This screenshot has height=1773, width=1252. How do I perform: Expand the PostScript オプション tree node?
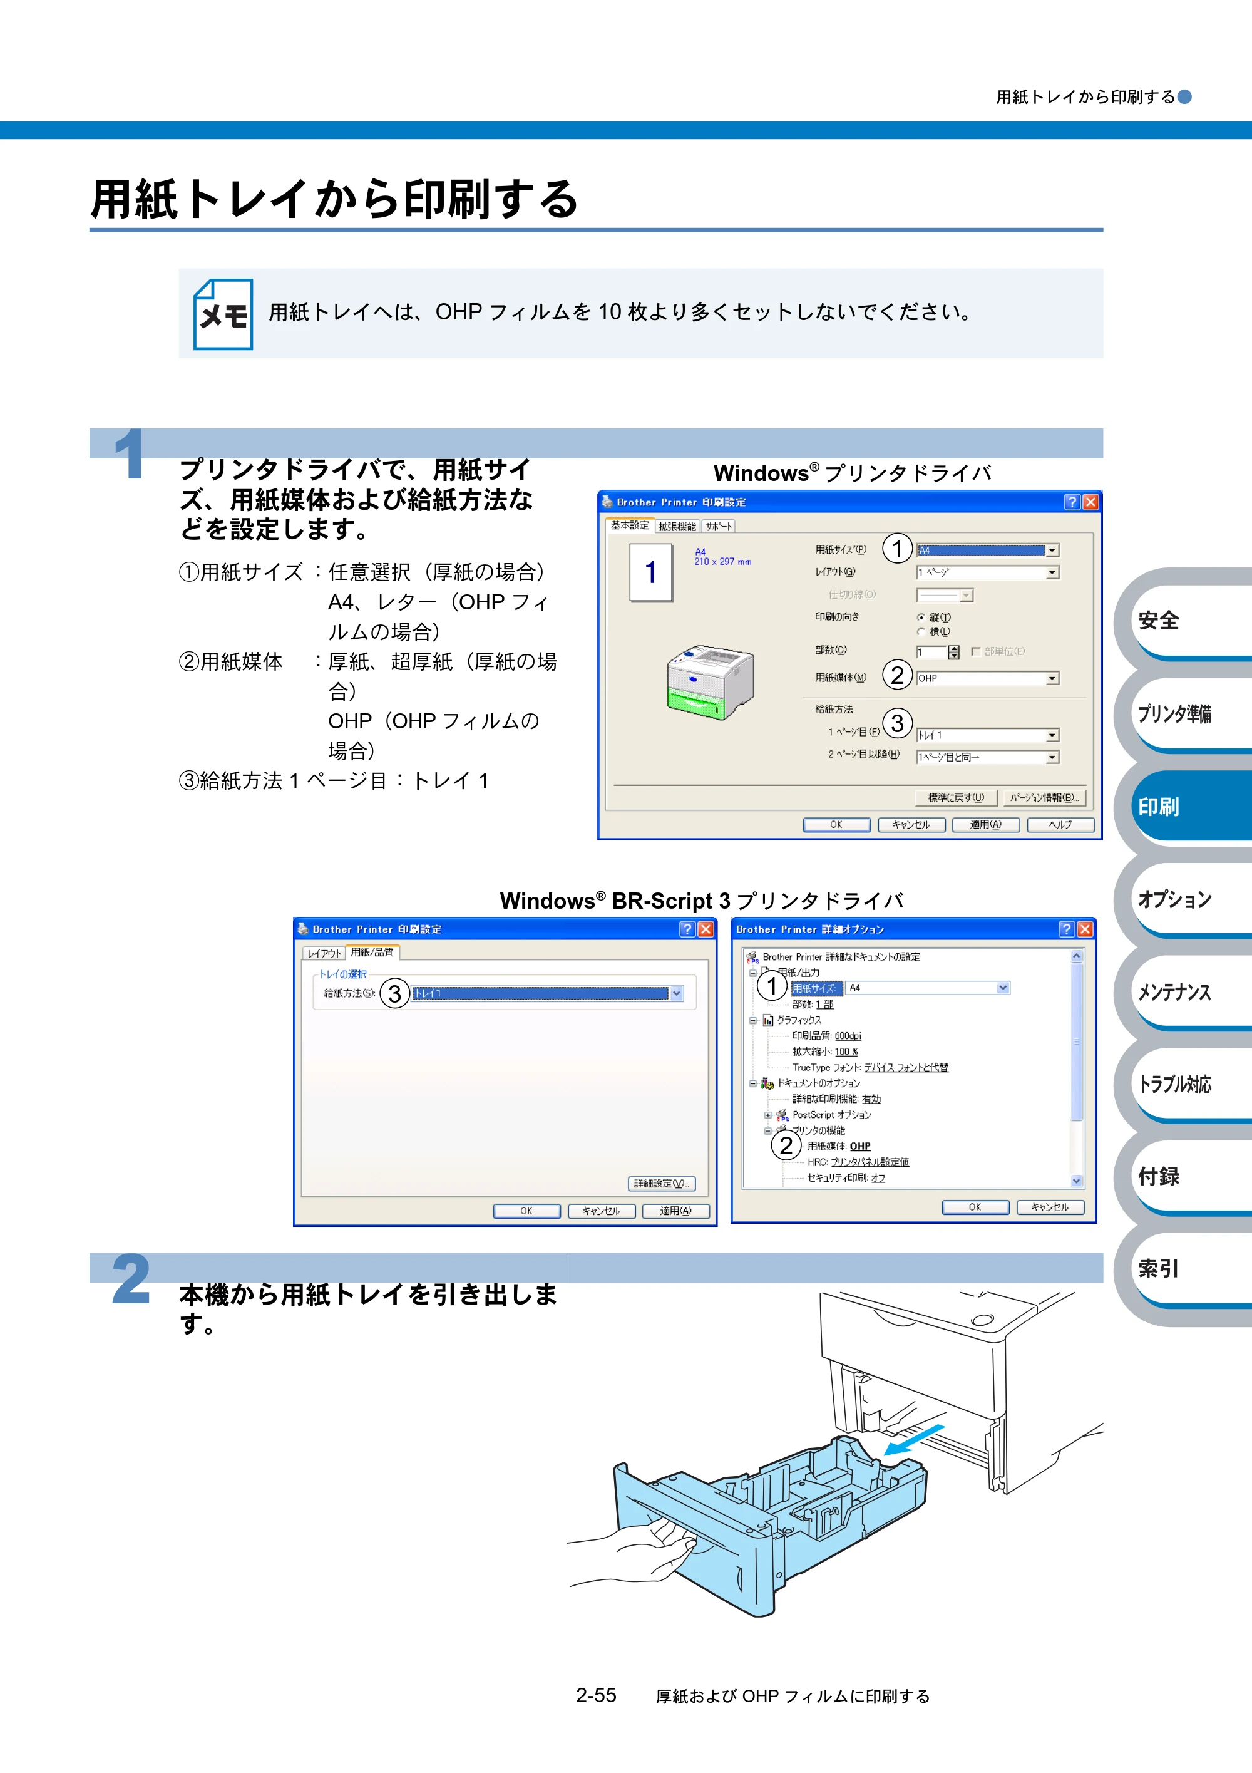click(x=768, y=1115)
